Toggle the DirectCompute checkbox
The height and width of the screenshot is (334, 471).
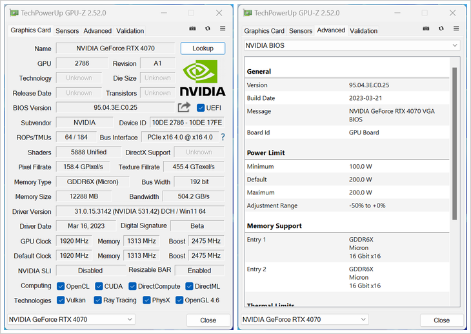(x=132, y=286)
